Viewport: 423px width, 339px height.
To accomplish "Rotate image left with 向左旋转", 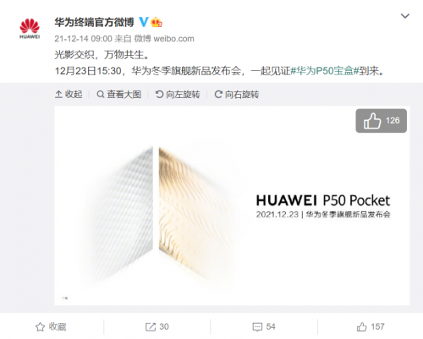I will (x=178, y=94).
